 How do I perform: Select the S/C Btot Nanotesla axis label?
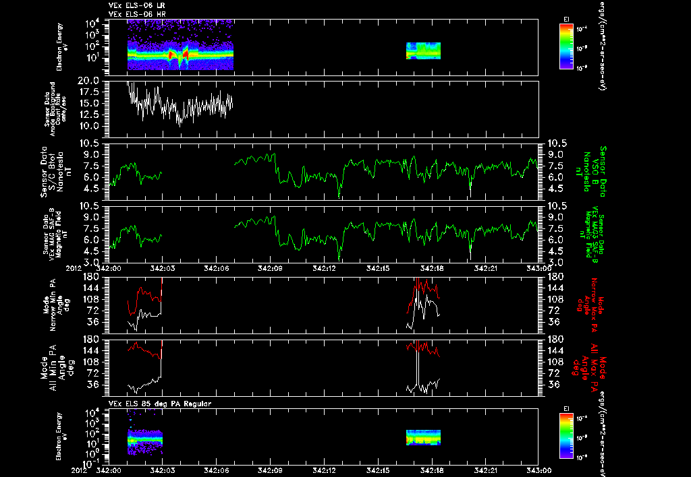53,172
